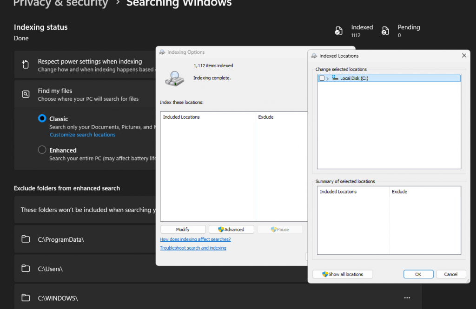Click the Indexed files status icon

coord(338,31)
